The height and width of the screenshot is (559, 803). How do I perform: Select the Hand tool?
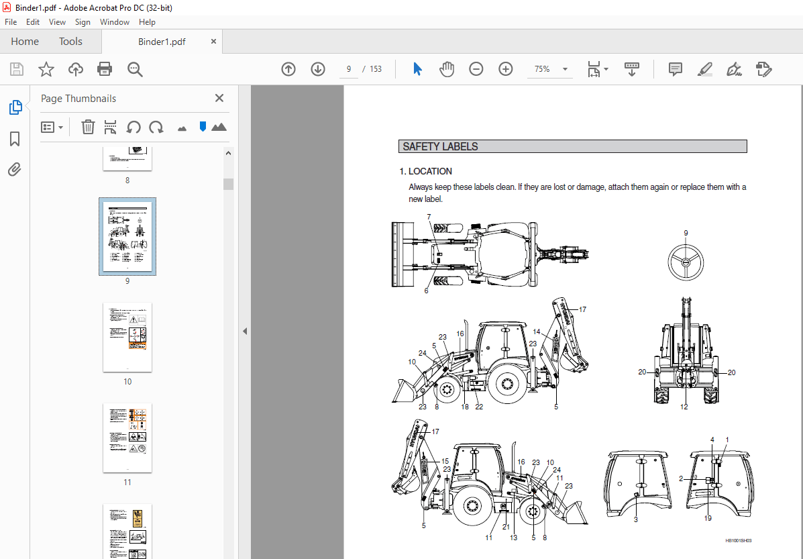pyautogui.click(x=446, y=68)
